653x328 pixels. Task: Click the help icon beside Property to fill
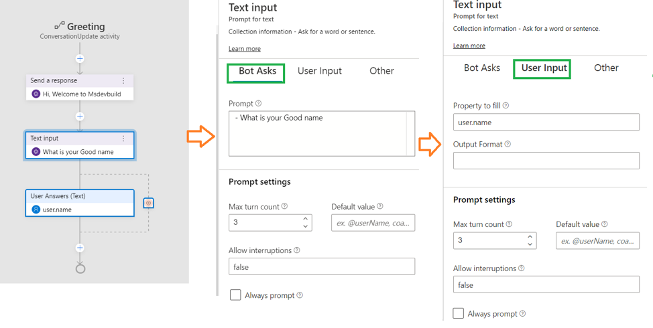(506, 106)
